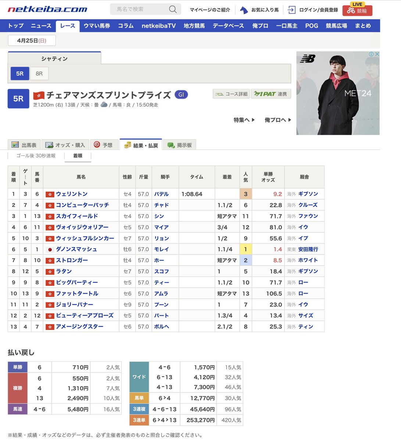Open the LIVE keirin cycling button

[x=357, y=11]
